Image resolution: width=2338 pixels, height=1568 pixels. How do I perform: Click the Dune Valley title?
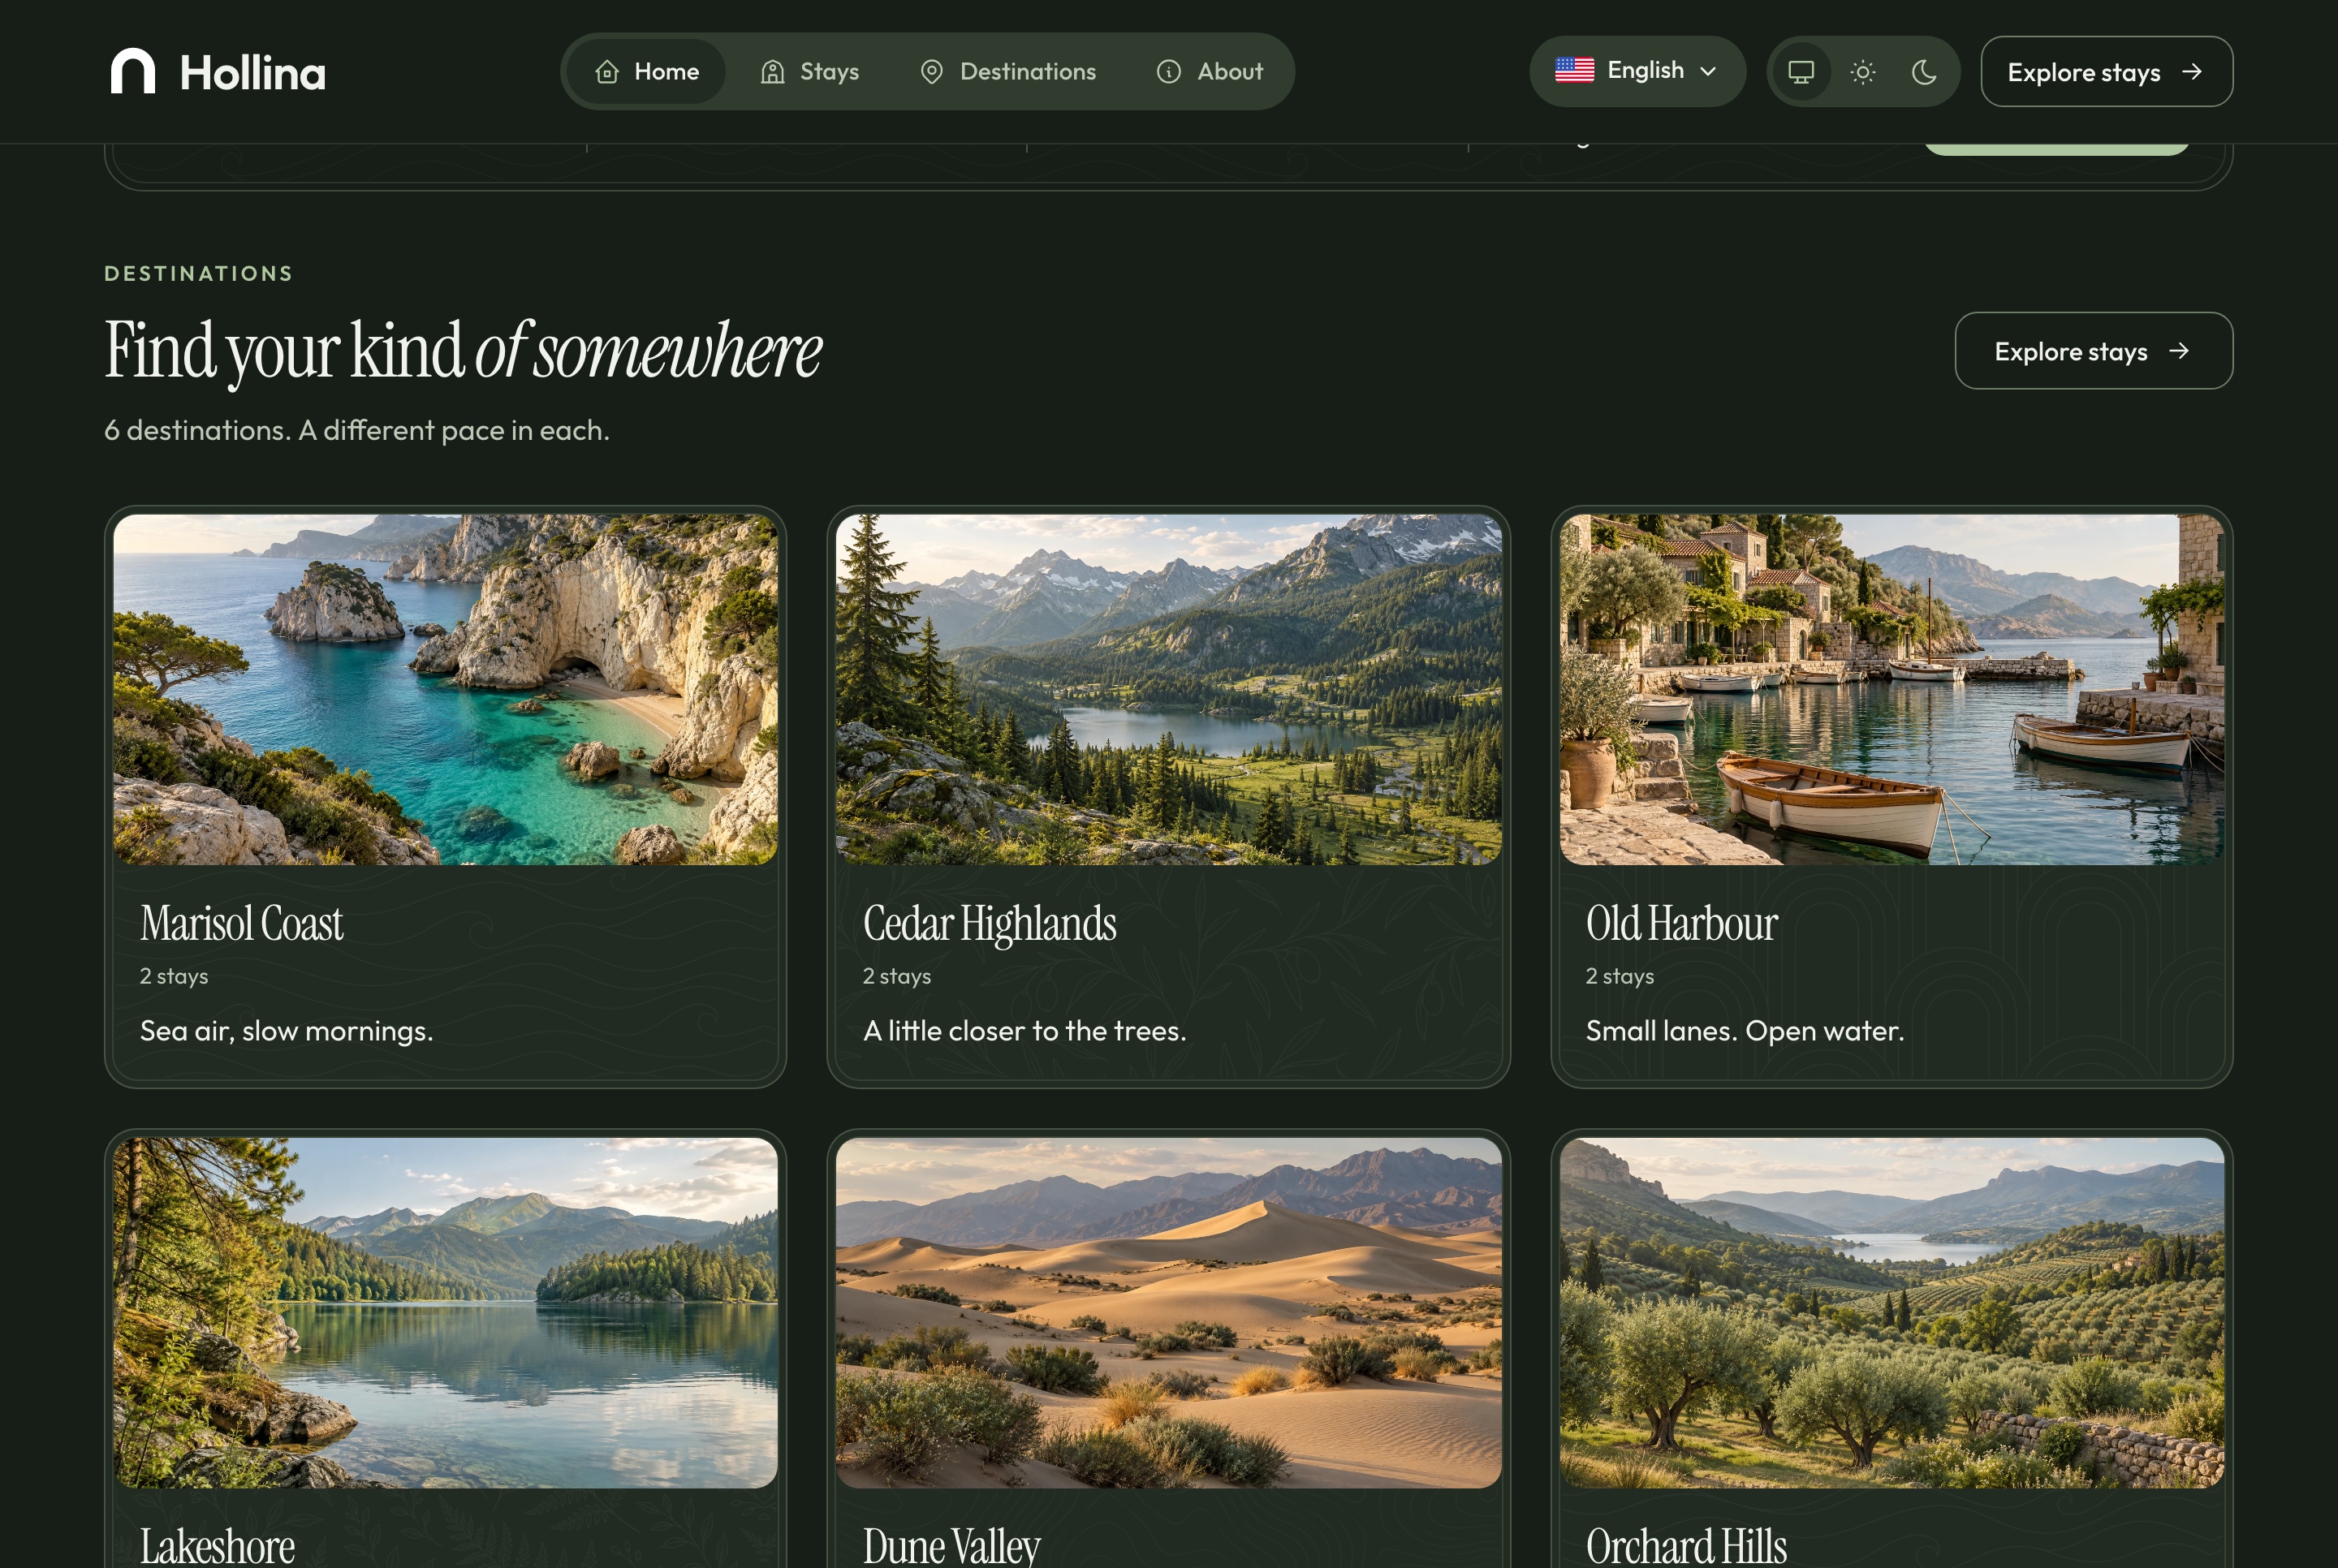coord(951,1545)
